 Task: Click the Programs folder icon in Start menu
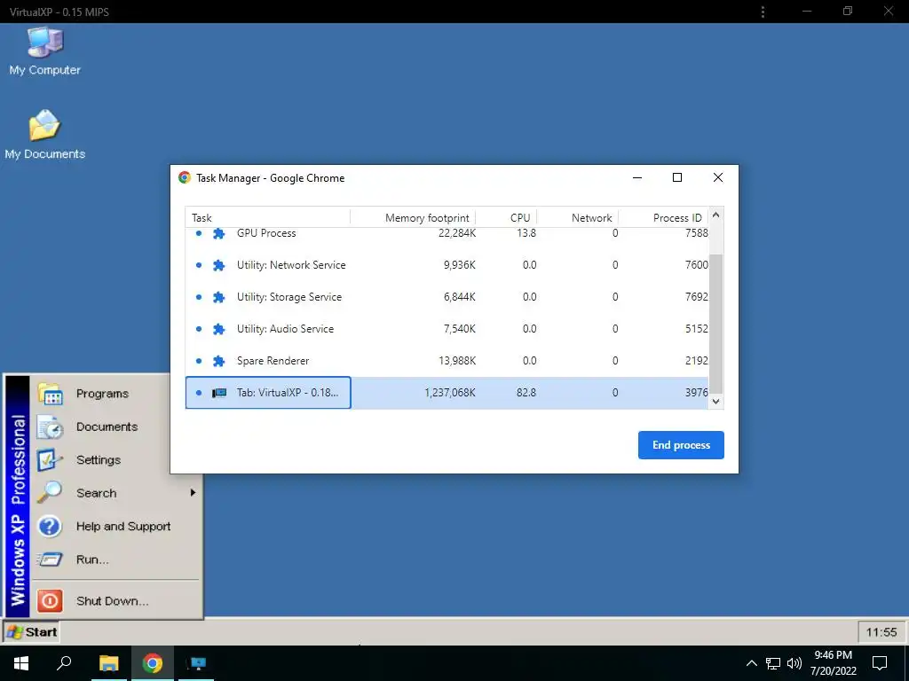click(50, 394)
